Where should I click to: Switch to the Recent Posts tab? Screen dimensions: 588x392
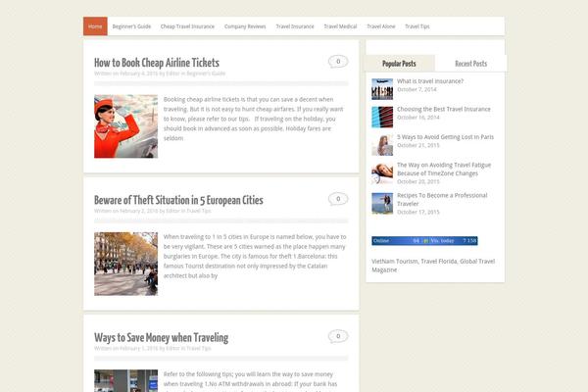[471, 64]
